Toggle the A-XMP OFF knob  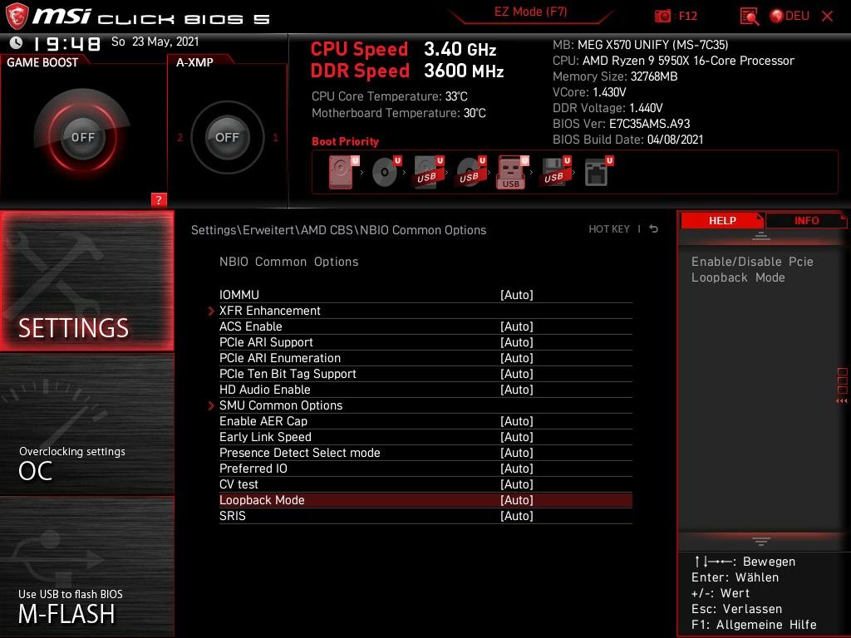[227, 137]
